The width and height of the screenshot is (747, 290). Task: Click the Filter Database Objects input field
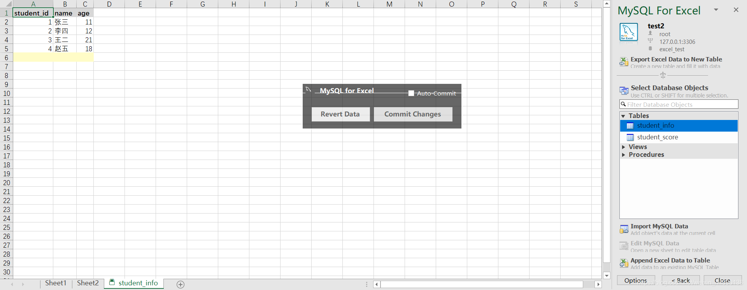679,104
